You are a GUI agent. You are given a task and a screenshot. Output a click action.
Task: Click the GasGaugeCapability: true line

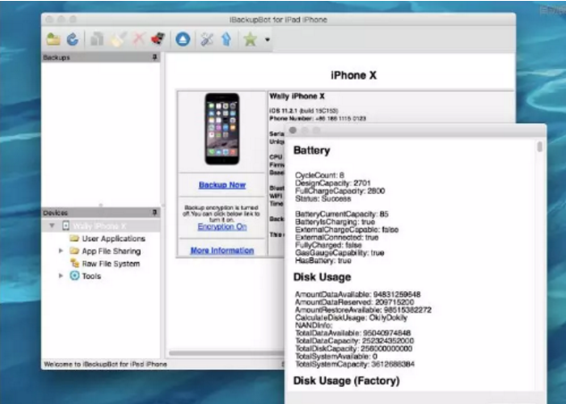339,253
